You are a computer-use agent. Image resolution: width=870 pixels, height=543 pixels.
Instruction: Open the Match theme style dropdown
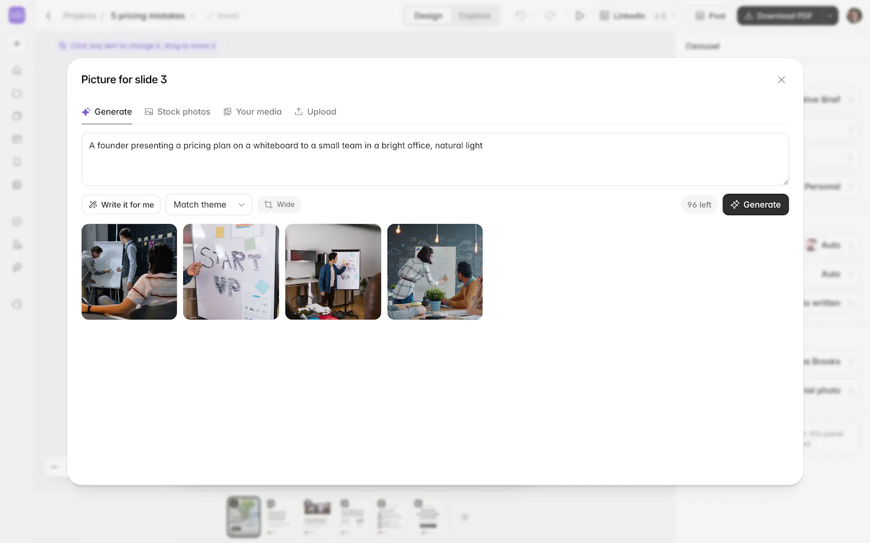pos(209,205)
